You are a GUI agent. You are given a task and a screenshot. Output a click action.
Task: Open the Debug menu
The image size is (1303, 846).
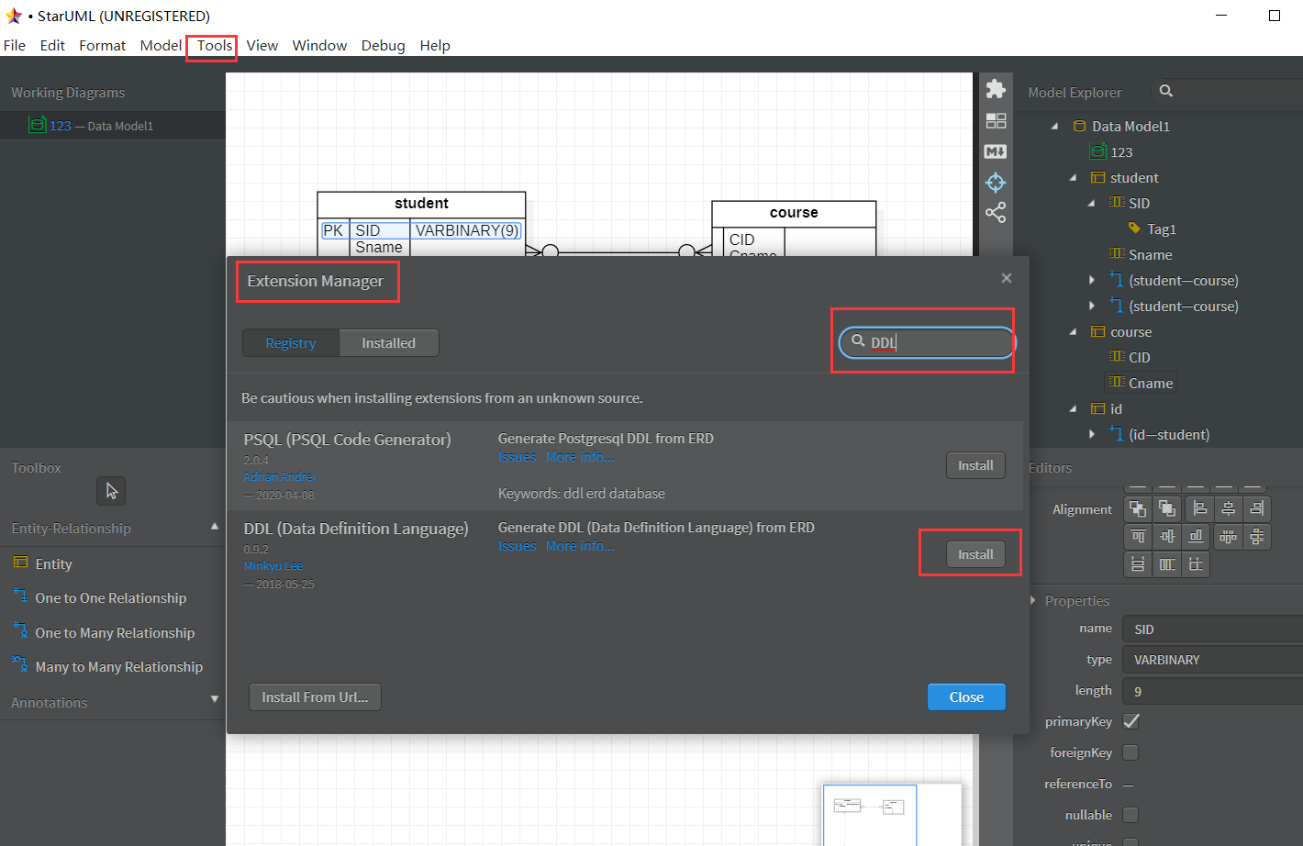click(383, 45)
